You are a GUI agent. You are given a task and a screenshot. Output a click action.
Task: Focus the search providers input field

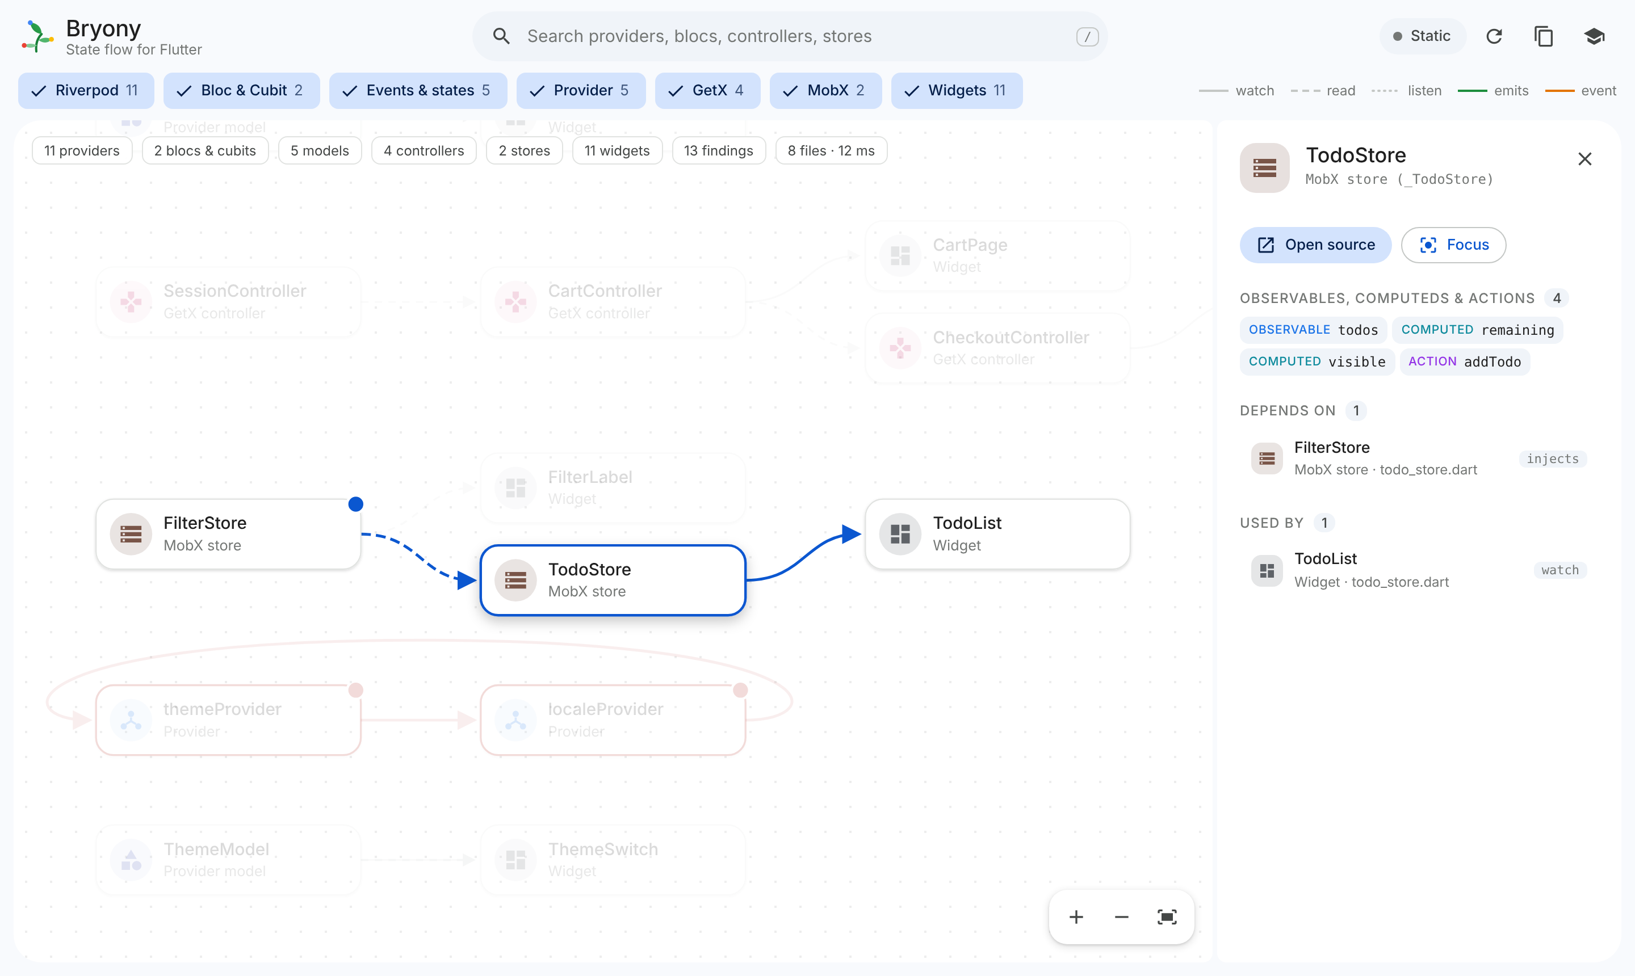790,36
